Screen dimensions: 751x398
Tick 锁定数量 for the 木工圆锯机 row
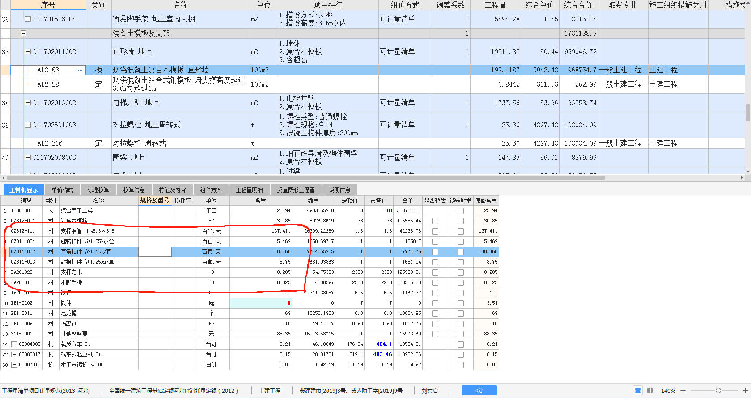click(461, 365)
